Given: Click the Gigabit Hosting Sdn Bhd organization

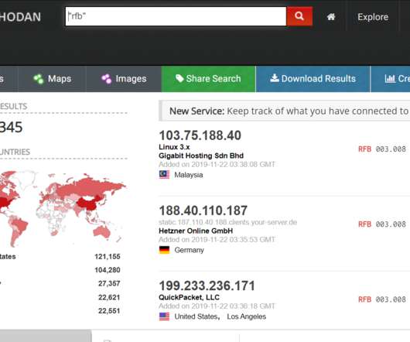Looking at the screenshot, I should (201, 156).
